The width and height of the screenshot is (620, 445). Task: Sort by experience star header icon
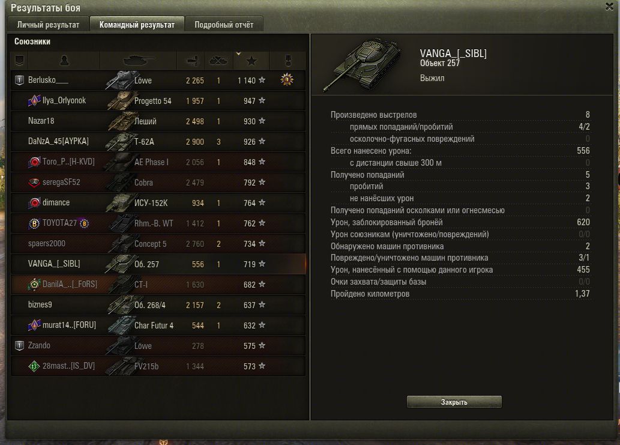click(x=251, y=61)
